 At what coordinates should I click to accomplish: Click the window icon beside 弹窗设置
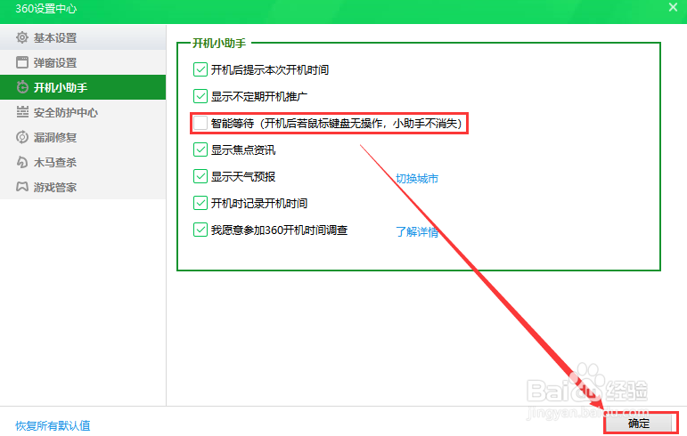click(x=22, y=62)
